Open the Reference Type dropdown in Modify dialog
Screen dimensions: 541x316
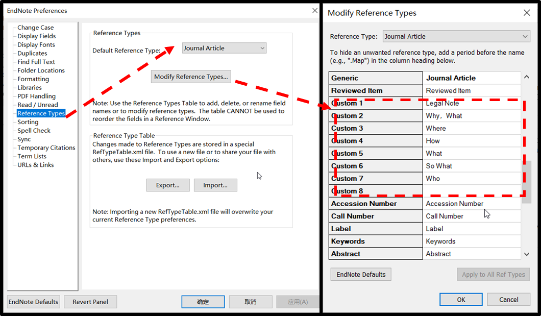point(456,37)
